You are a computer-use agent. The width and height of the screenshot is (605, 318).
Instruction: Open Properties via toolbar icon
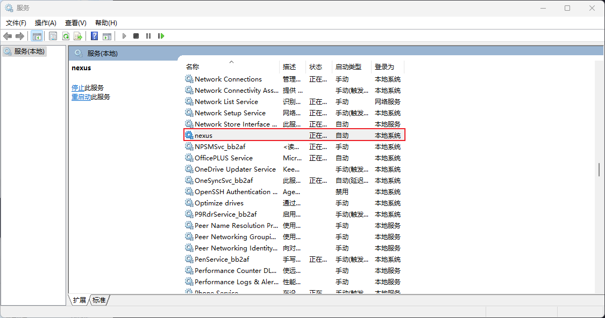click(x=53, y=36)
